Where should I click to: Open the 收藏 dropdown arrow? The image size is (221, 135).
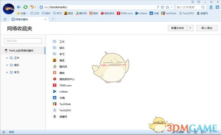pos(27,13)
